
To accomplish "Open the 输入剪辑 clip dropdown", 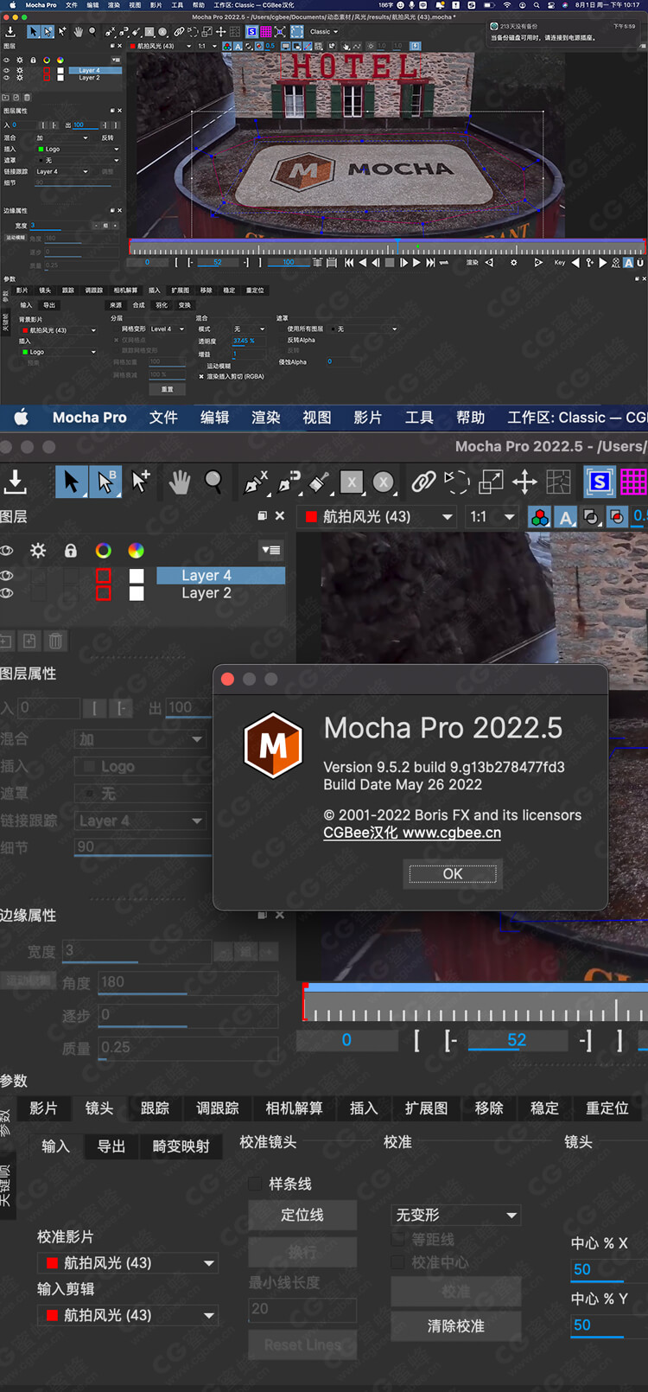I will [x=127, y=1315].
